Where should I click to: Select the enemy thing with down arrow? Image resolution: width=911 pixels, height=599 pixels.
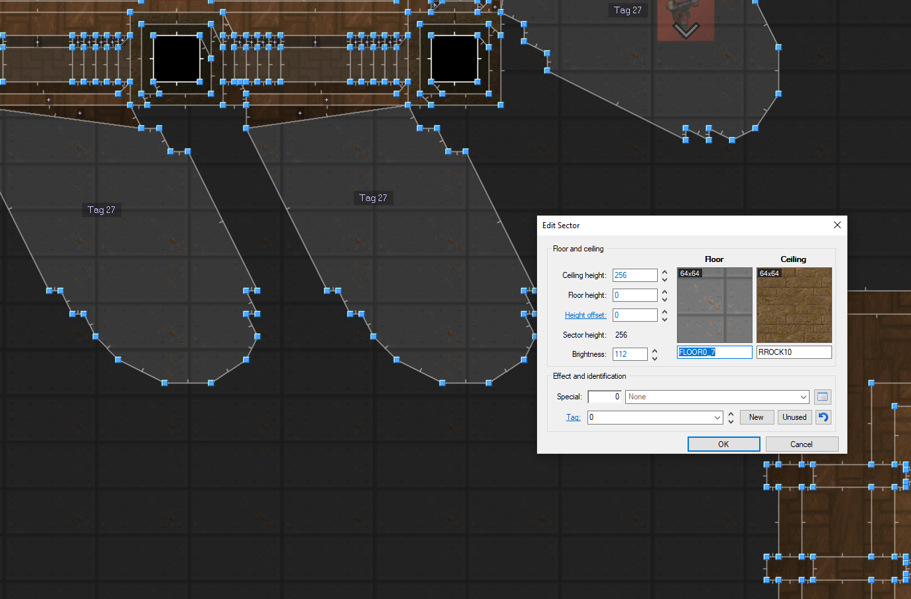(686, 21)
